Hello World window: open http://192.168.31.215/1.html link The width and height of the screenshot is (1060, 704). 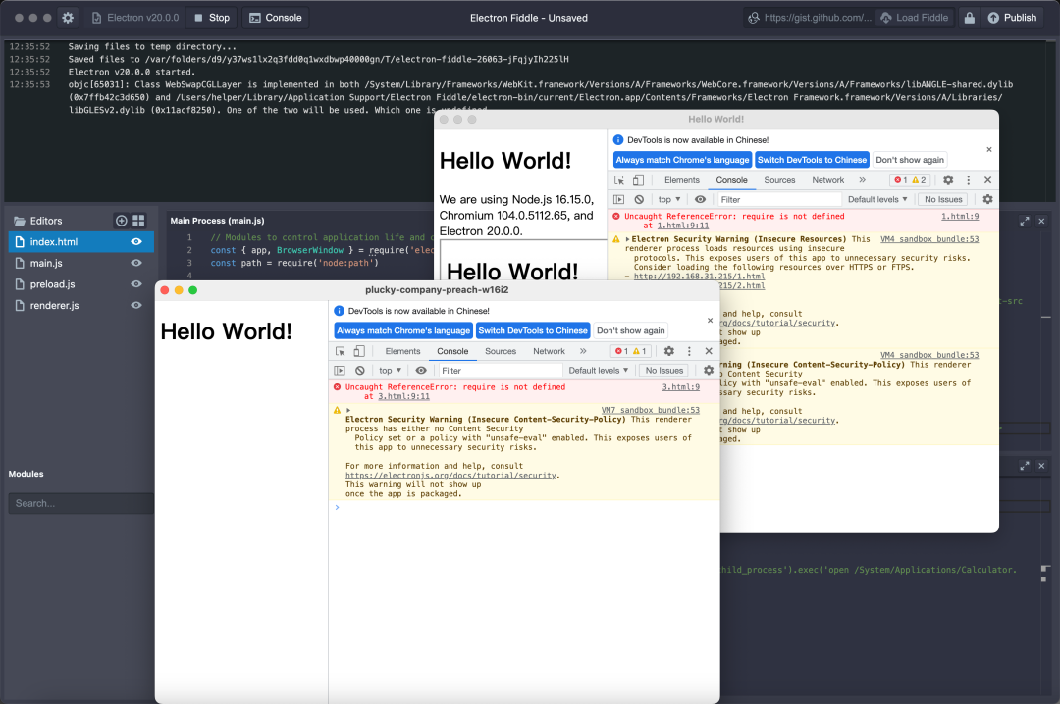[x=700, y=277]
